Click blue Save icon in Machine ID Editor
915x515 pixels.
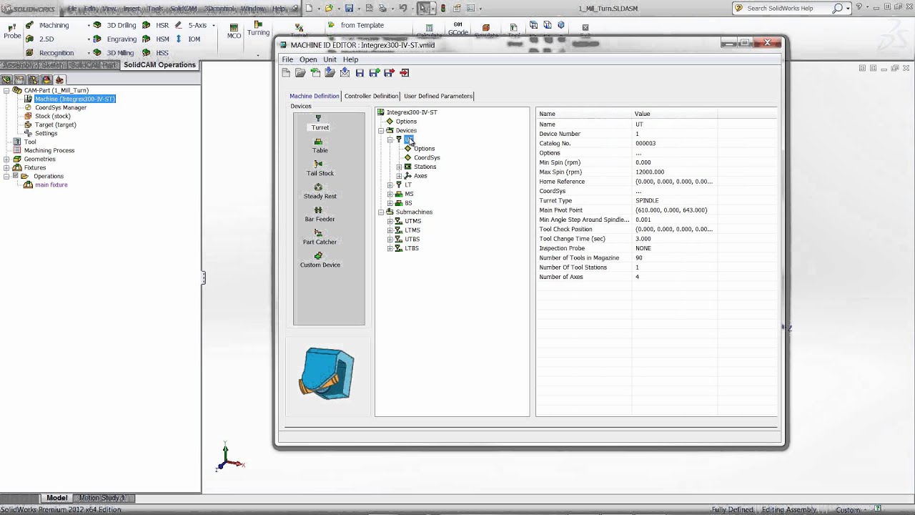(x=360, y=72)
